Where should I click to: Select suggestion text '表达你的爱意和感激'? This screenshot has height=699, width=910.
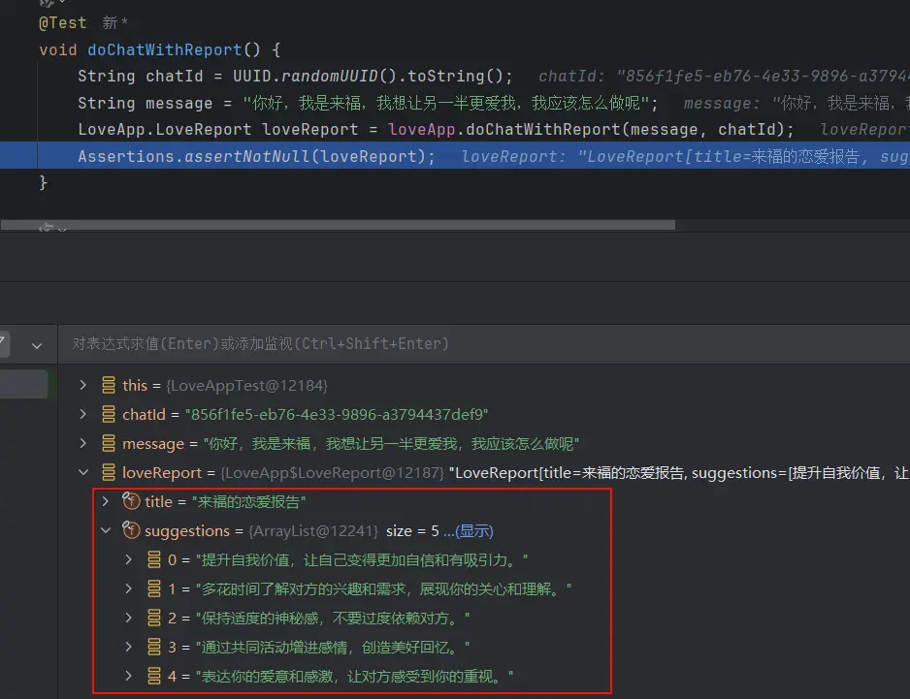267,677
